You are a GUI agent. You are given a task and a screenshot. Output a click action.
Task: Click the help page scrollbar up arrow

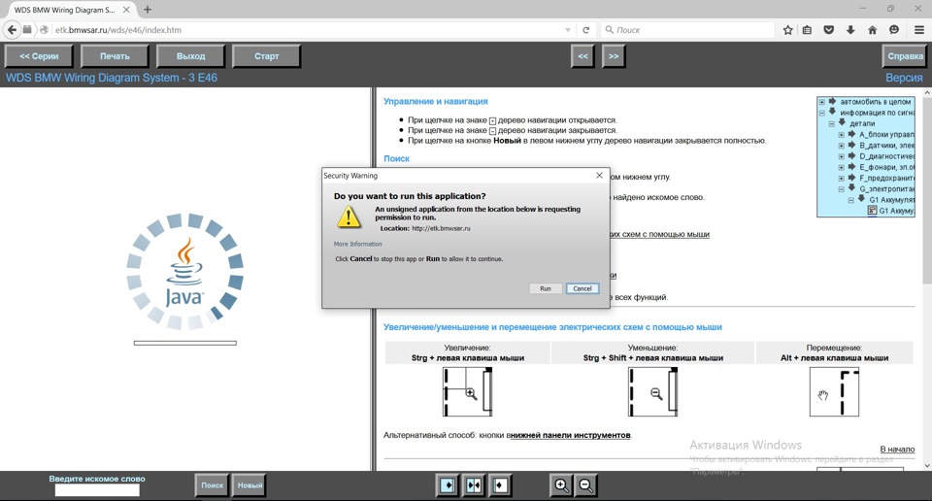coord(926,93)
